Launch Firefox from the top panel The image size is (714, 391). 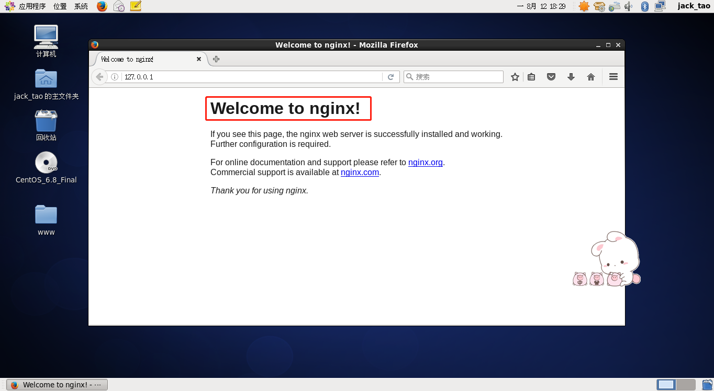click(x=102, y=6)
